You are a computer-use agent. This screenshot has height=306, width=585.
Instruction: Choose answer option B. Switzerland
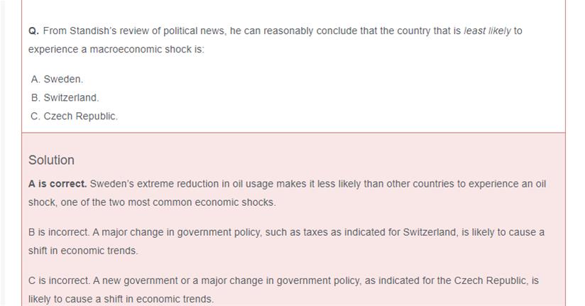pyautogui.click(x=65, y=98)
